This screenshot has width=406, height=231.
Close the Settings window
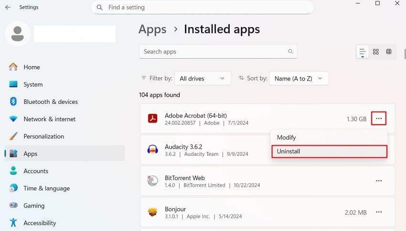tap(397, 3)
